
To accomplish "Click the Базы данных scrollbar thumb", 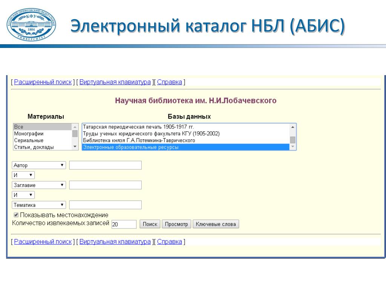I will 293,140.
